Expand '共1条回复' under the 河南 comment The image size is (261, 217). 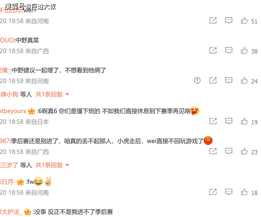(x=49, y=94)
